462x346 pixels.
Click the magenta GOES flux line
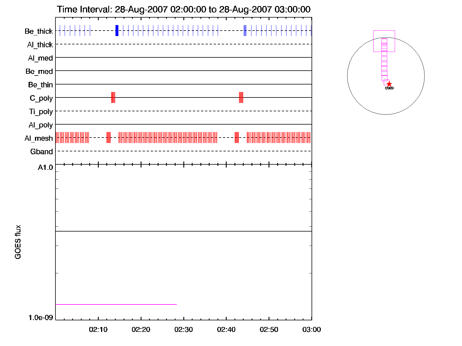115,304
